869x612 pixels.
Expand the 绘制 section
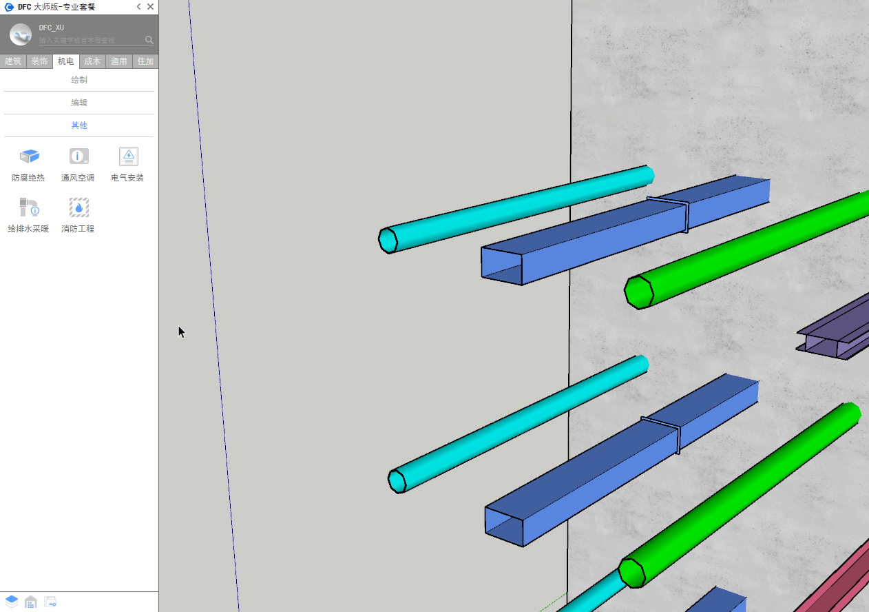[x=79, y=80]
